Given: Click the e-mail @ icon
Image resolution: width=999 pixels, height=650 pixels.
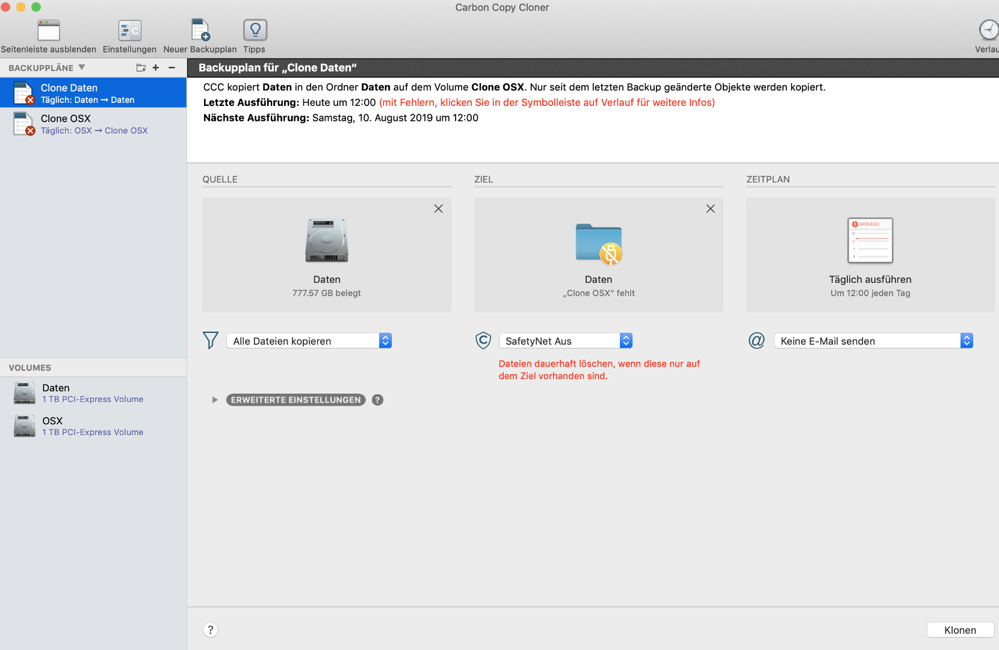Looking at the screenshot, I should pos(756,341).
